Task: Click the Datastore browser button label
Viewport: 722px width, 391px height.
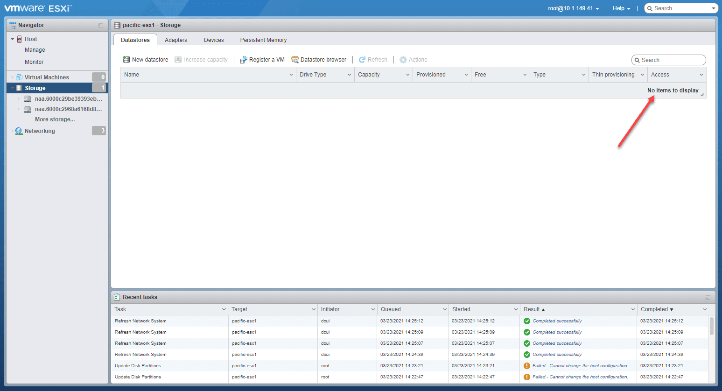Action: [x=323, y=60]
